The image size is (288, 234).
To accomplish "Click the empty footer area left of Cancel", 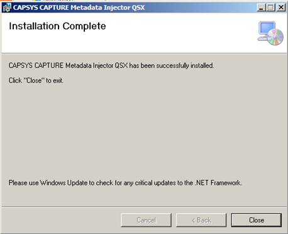I will (61, 220).
